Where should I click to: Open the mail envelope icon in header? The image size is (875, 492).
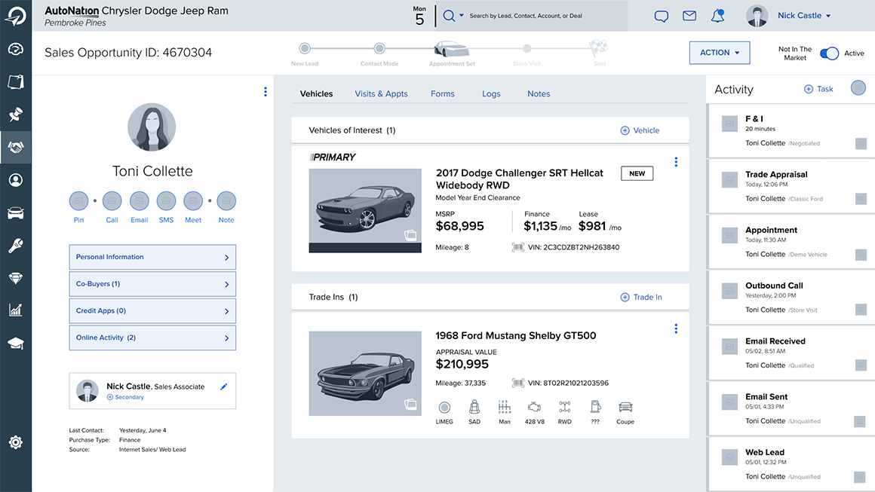point(689,16)
